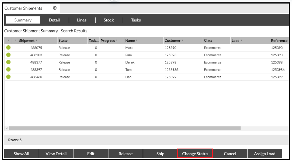Click green status dot for shipment 488377

pyautogui.click(x=8, y=62)
